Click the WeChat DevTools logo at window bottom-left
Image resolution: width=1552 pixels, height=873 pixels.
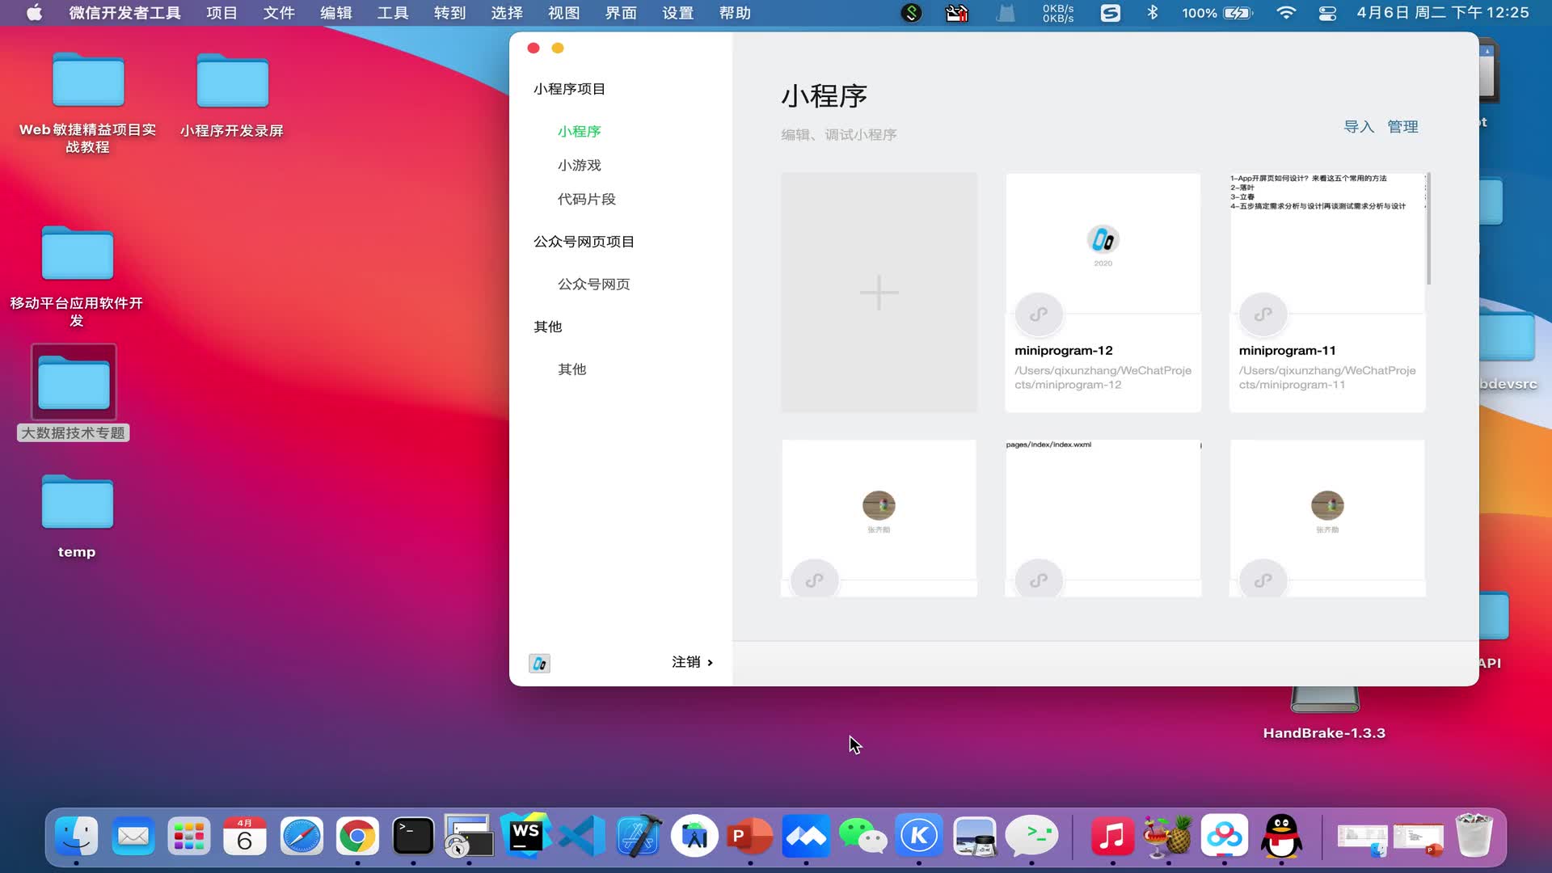[x=539, y=663]
